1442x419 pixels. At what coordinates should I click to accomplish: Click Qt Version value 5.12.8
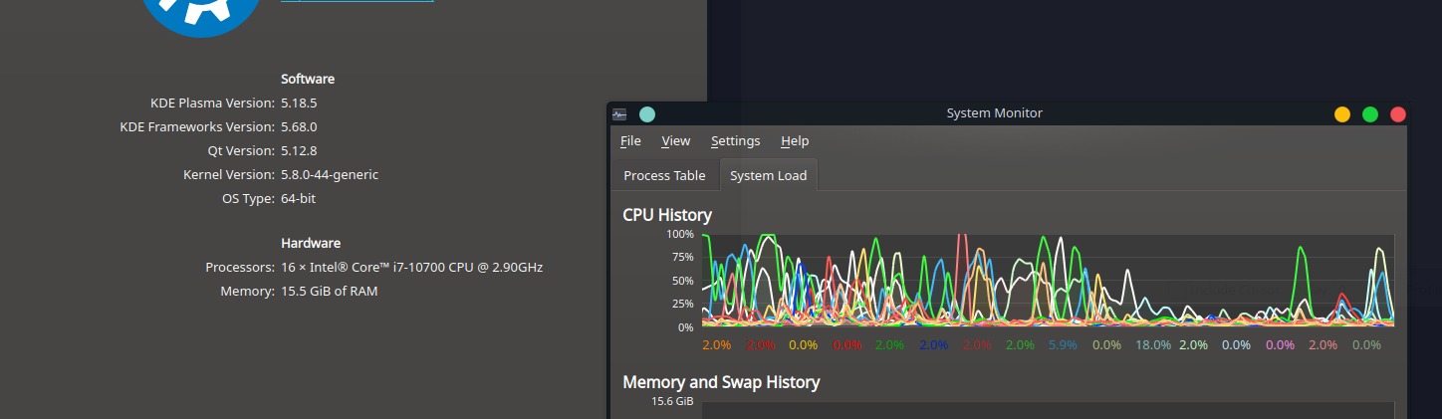299,150
